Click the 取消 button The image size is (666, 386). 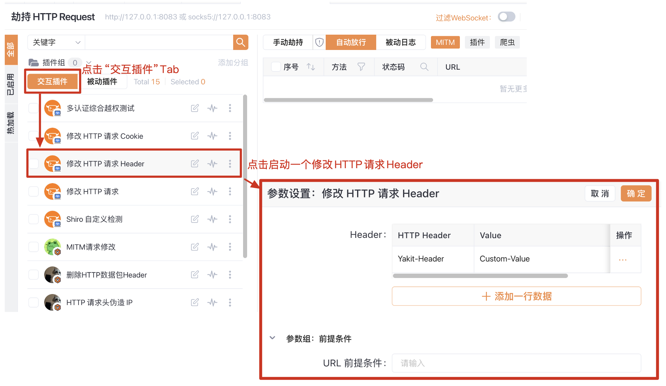600,193
